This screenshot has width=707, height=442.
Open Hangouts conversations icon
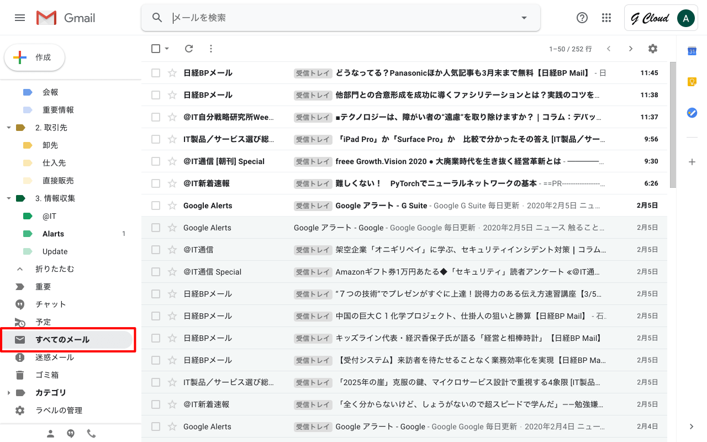coord(71,434)
